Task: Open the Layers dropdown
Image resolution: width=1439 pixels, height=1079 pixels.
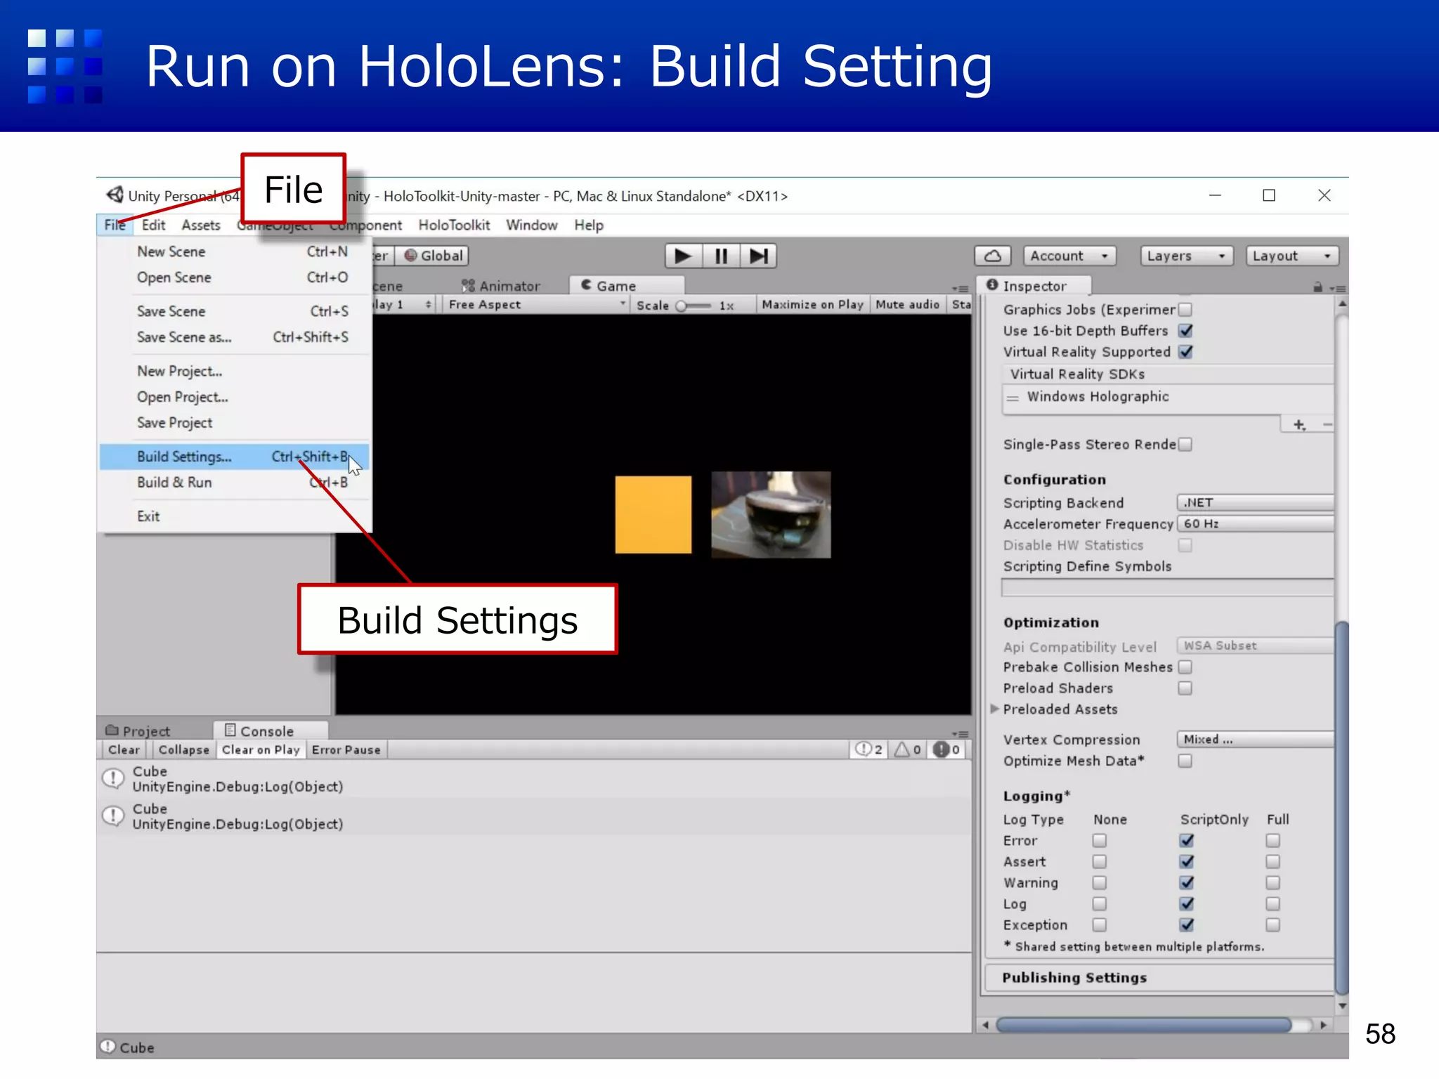Action: 1187,256
